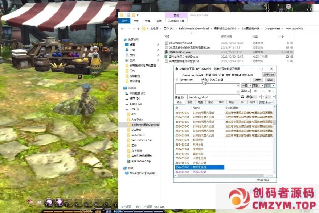Click the red orb icon left of the hotbar

click(29, 201)
